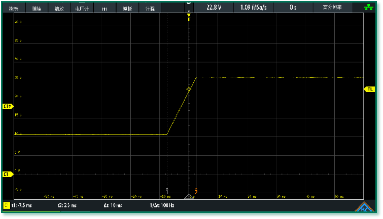
Task: Activate the 缩放 zoom tool
Action: 59,9
